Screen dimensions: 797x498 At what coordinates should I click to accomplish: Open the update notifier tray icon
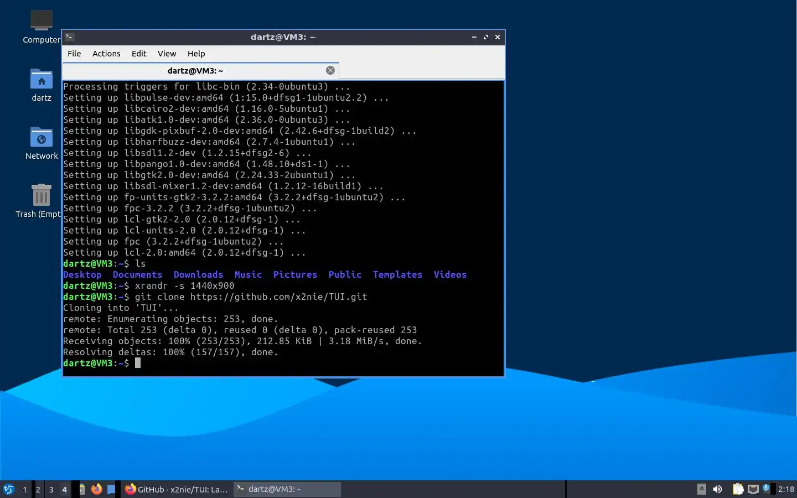pyautogui.click(x=766, y=488)
